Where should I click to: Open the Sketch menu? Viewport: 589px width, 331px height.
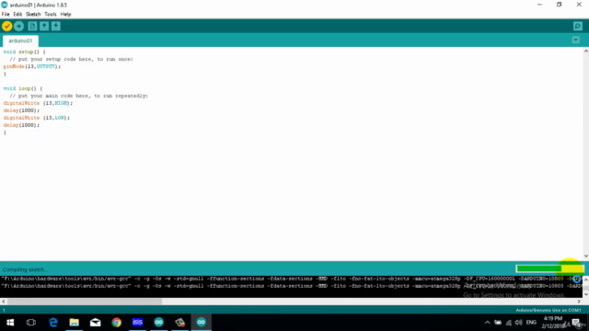point(33,15)
